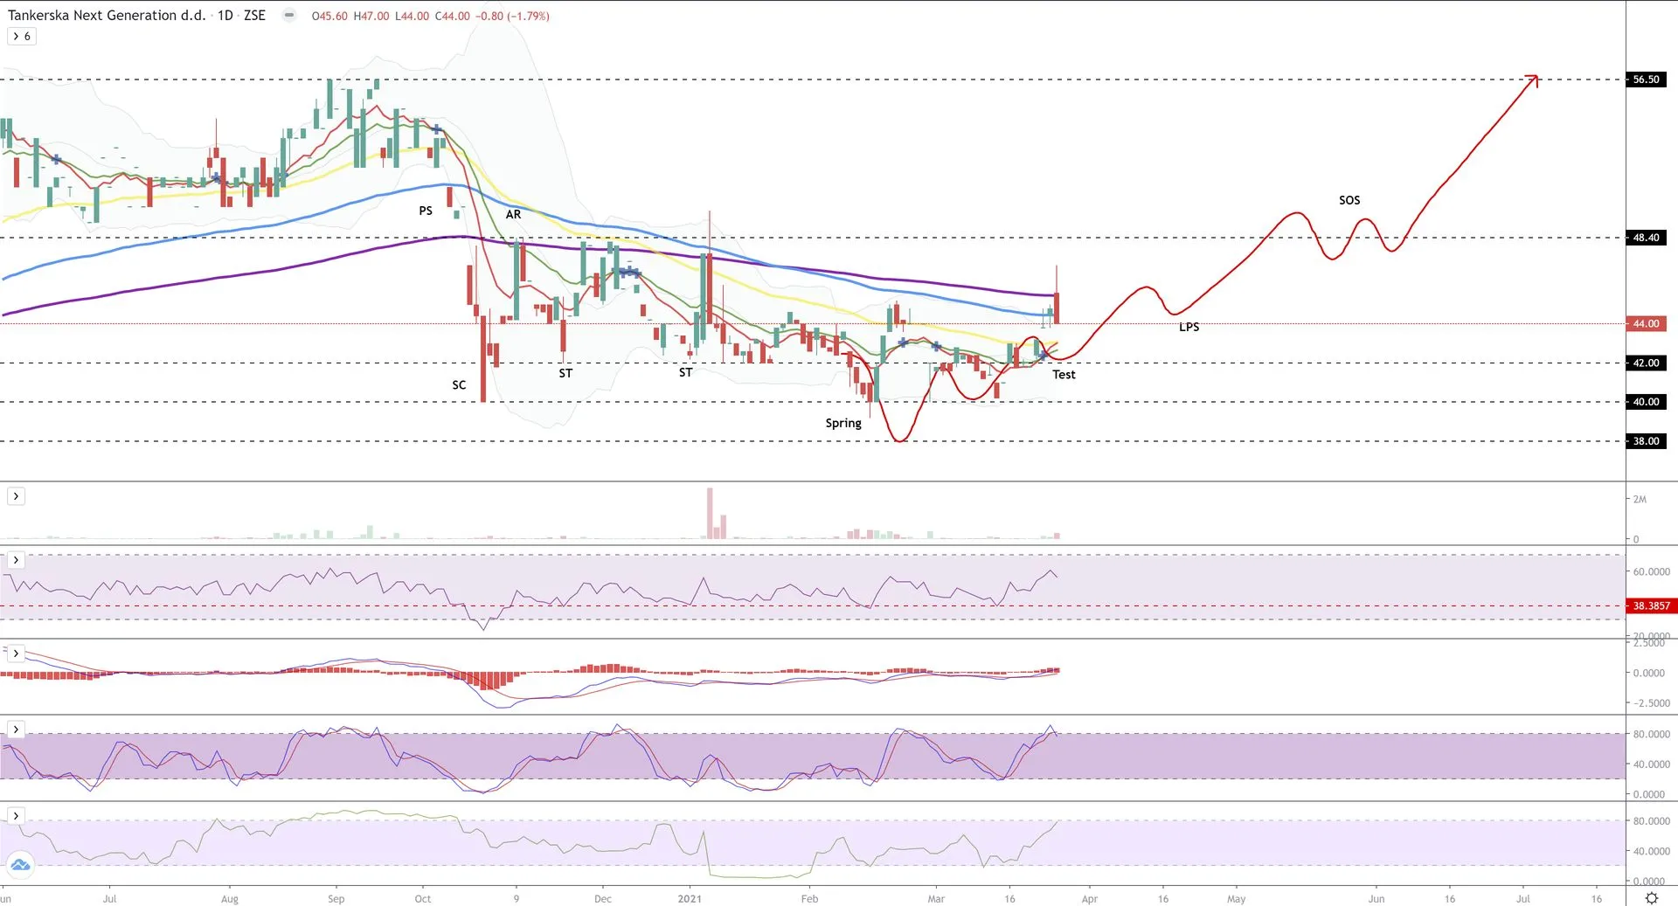Click the red 38.3857 RSI value label

click(x=1651, y=605)
